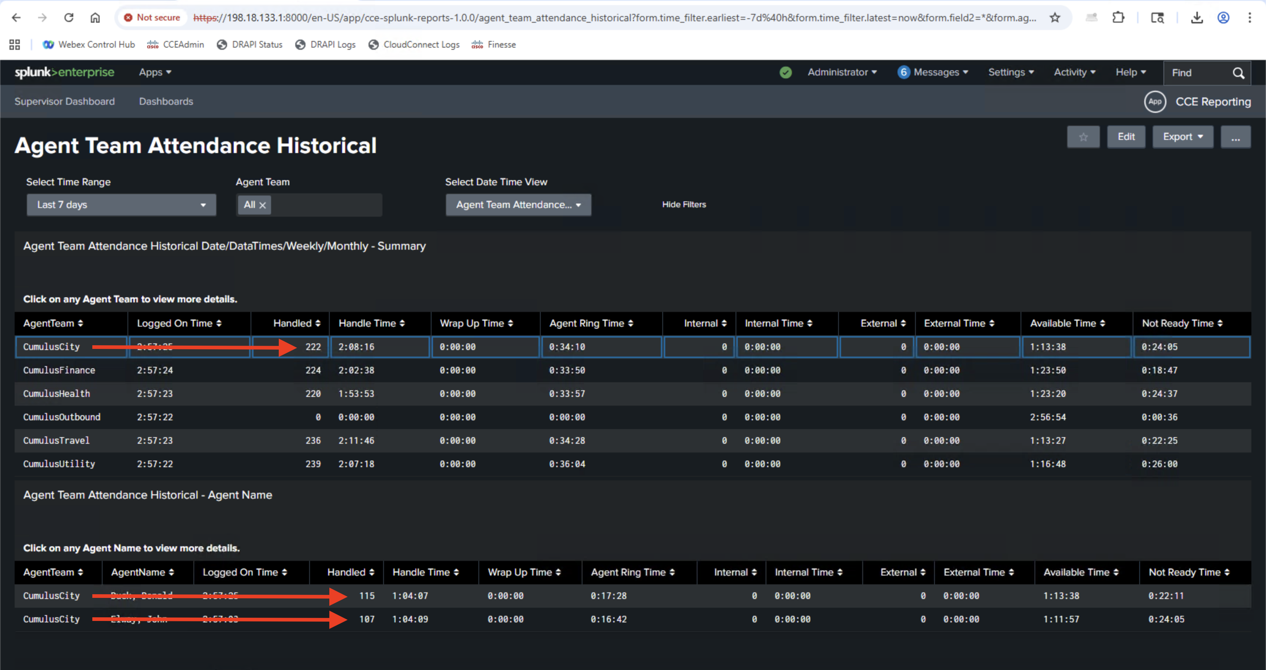This screenshot has width=1266, height=670.
Task: Click the green health status check icon
Action: coord(785,72)
